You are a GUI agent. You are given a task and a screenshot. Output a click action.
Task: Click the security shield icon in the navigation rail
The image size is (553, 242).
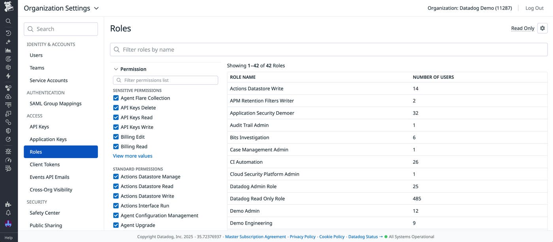coord(8,130)
